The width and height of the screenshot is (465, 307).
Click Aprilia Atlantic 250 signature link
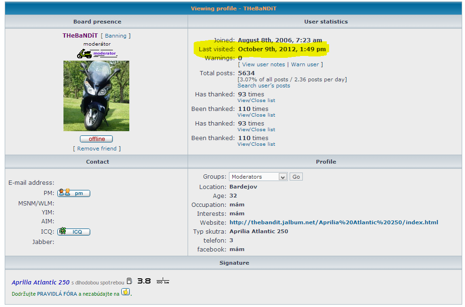[x=40, y=283]
